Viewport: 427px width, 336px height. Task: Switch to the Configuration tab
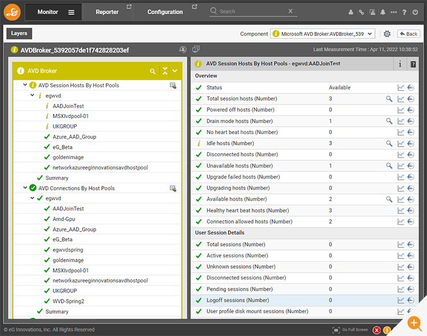pos(165,12)
